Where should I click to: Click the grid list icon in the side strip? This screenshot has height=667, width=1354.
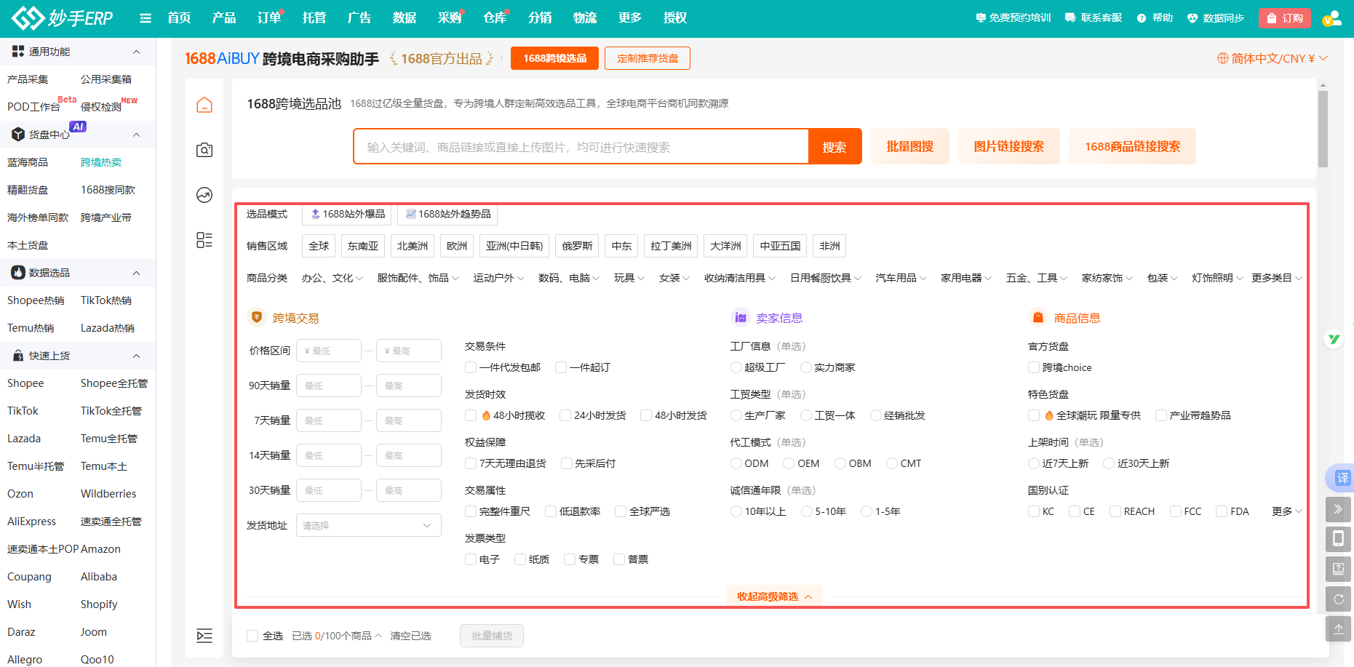[x=204, y=241]
